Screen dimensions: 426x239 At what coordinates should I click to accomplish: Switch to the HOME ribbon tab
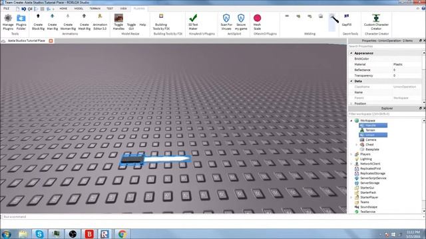pyautogui.click(x=63, y=9)
